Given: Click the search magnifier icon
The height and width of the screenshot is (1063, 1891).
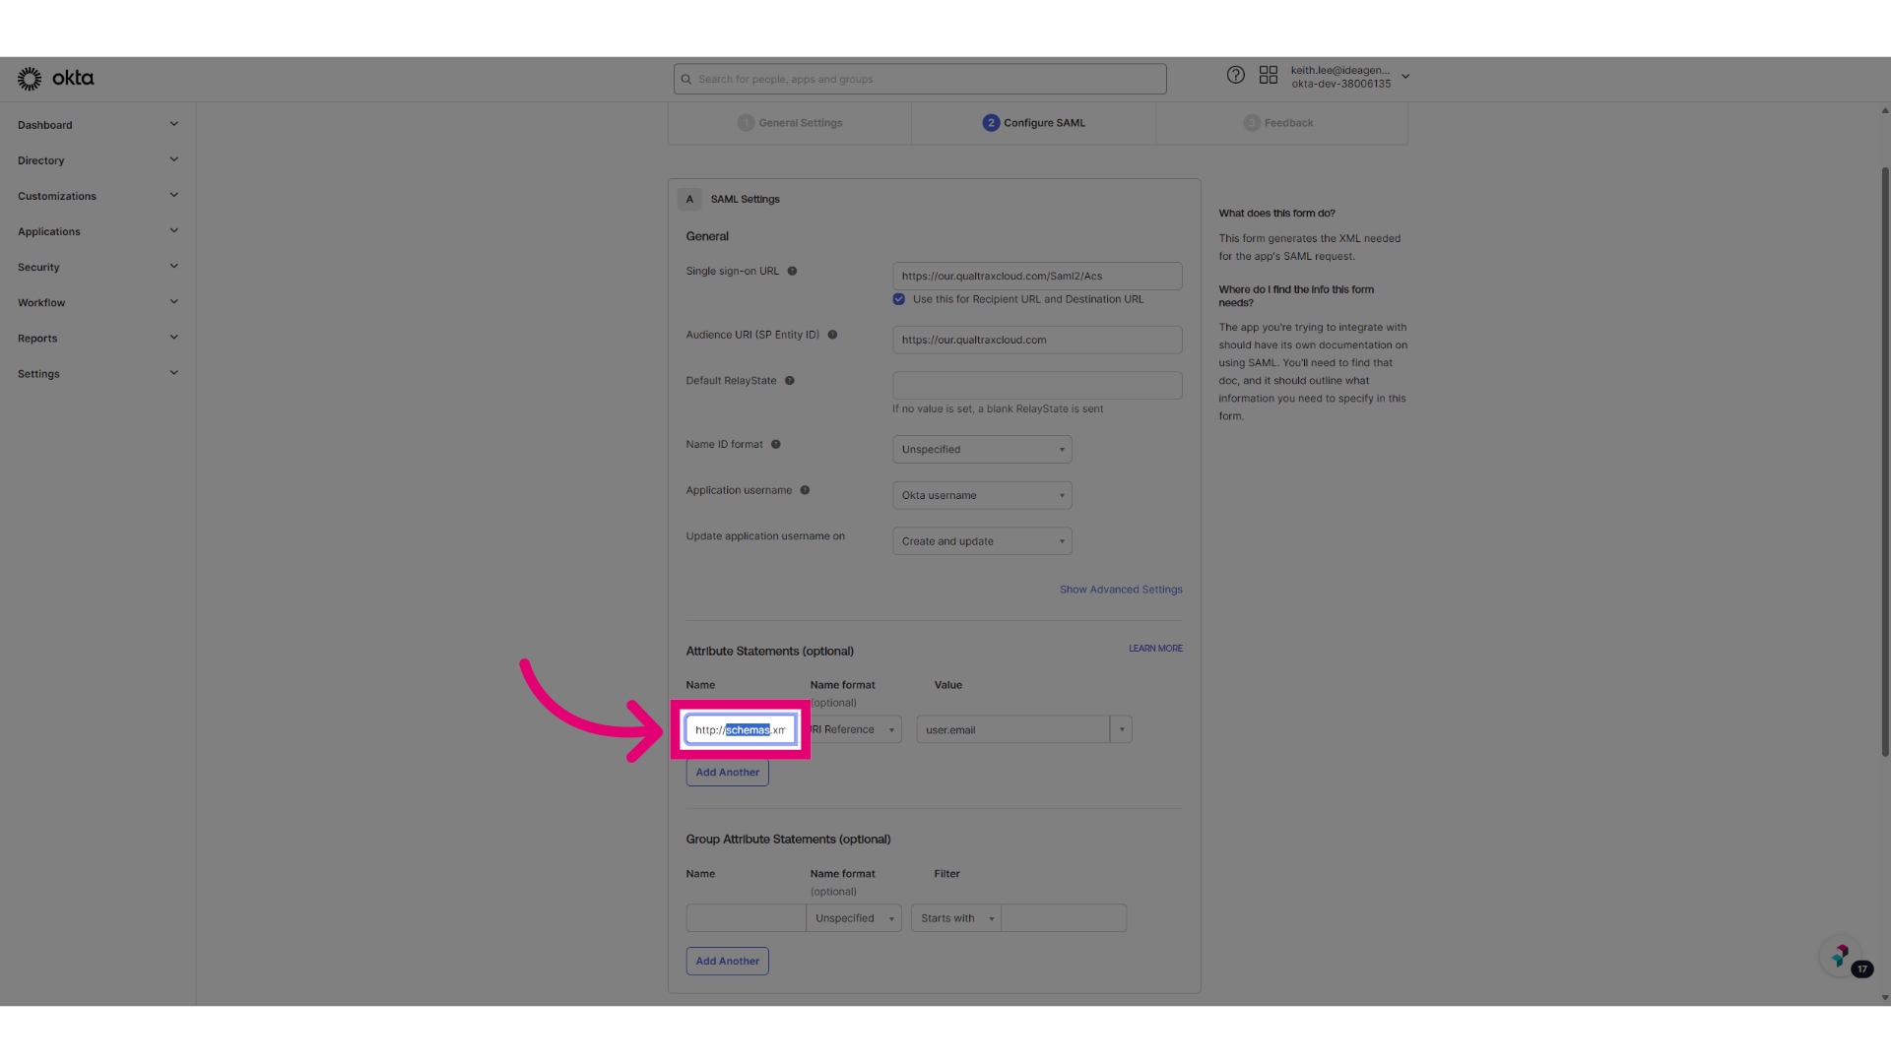Looking at the screenshot, I should 686,80.
